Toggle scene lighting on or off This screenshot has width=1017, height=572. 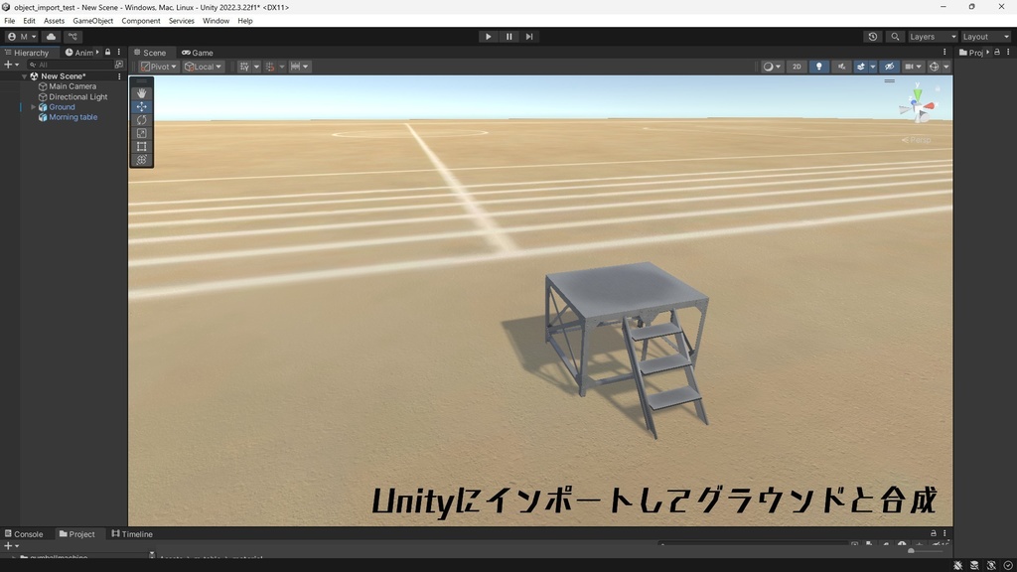pyautogui.click(x=818, y=67)
